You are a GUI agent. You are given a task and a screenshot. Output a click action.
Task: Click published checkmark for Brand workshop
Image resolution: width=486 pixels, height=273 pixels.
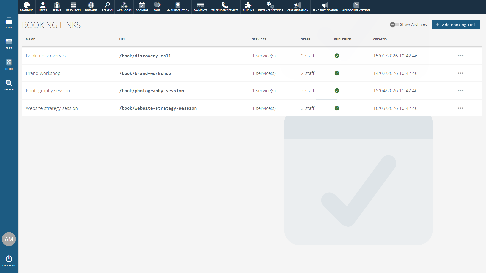pyautogui.click(x=337, y=73)
